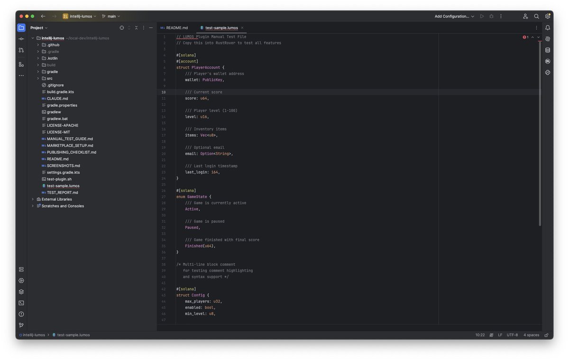Collapse all items in Project panel
Image resolution: width=569 pixels, height=360 pixels.
136,28
